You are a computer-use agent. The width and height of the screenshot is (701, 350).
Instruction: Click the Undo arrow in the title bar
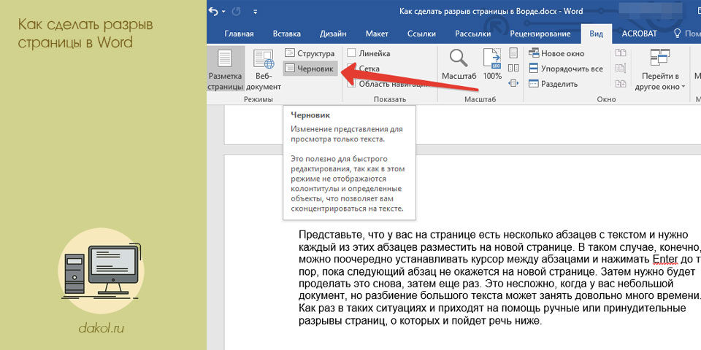click(x=214, y=11)
